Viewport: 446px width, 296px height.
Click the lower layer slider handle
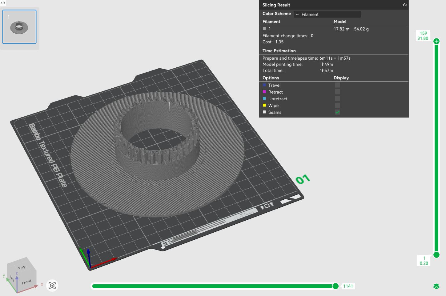click(x=436, y=254)
